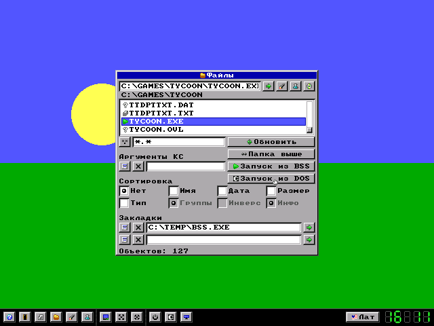The width and height of the screenshot is (434, 326).
Task: Click the empty second bookmark field
Action: click(224, 240)
